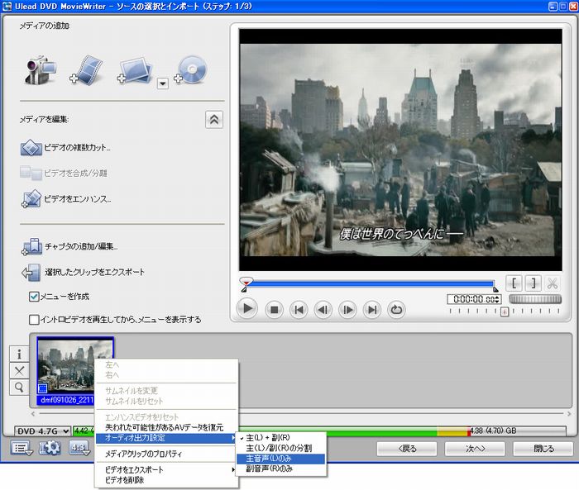Screen dimensions: 579x490
Task: Click 選択したクリップをエクスポート export option
Action: point(83,273)
